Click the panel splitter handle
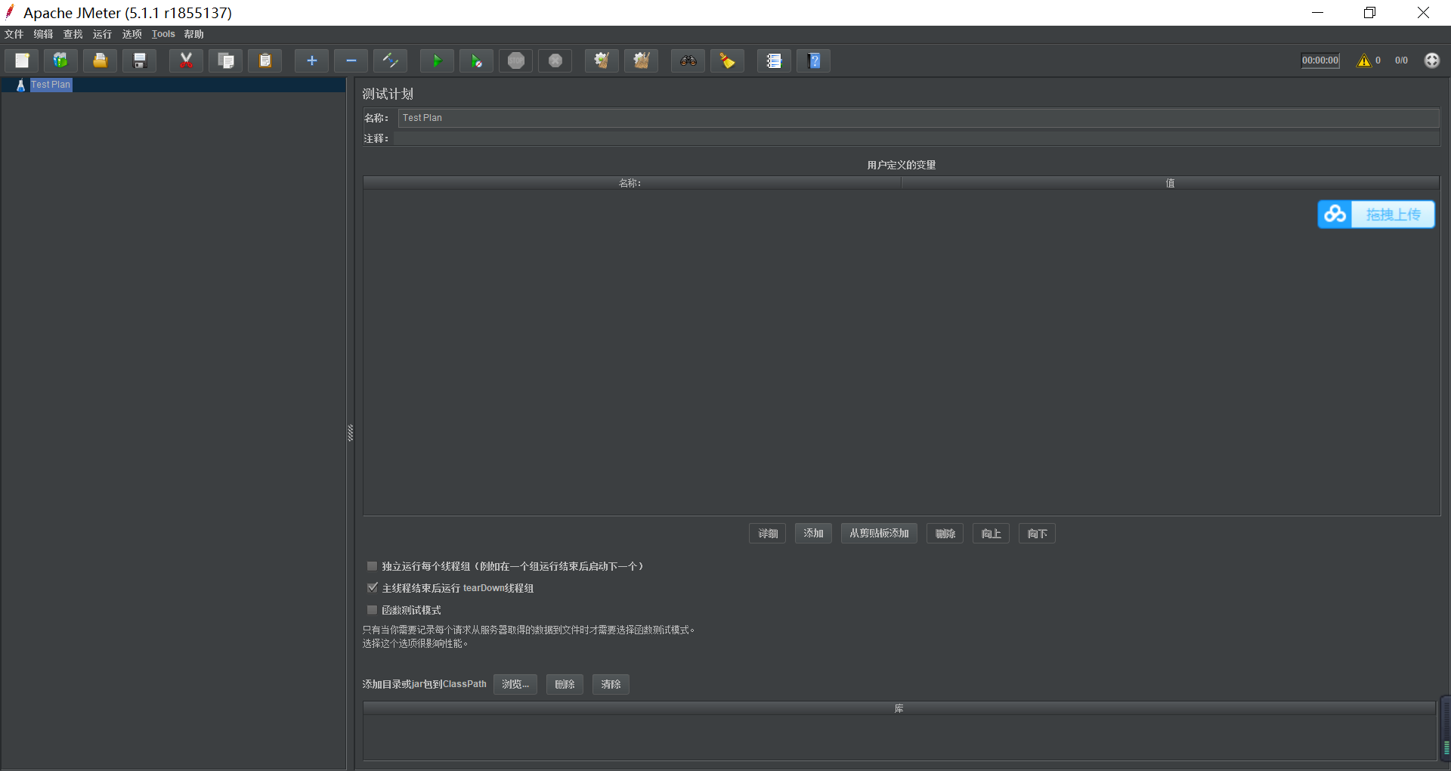 tap(350, 433)
